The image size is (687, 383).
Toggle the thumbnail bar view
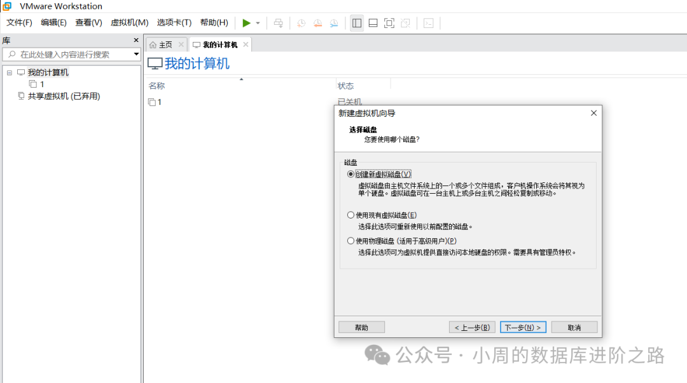373,23
